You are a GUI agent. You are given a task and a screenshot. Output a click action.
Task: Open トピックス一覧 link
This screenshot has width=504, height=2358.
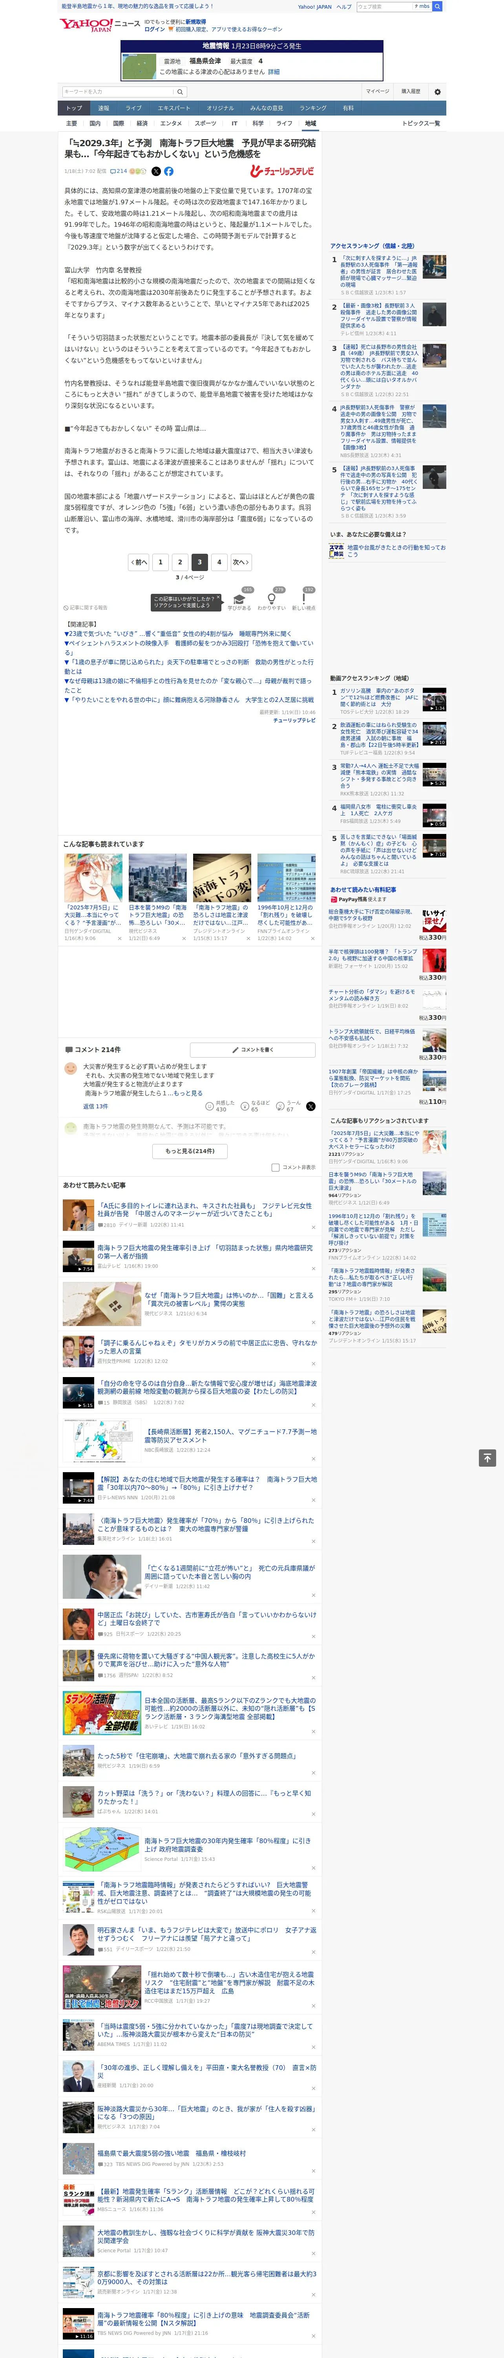coord(421,123)
